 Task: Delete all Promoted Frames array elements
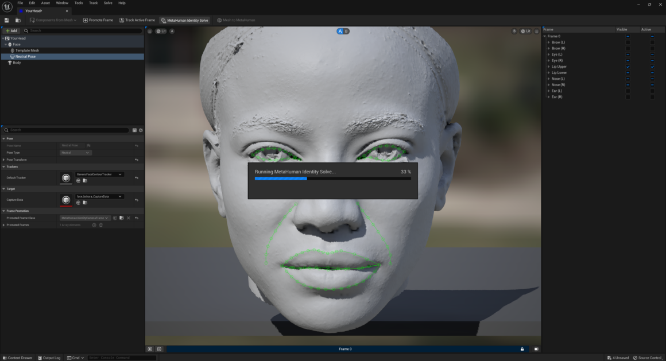(101, 225)
